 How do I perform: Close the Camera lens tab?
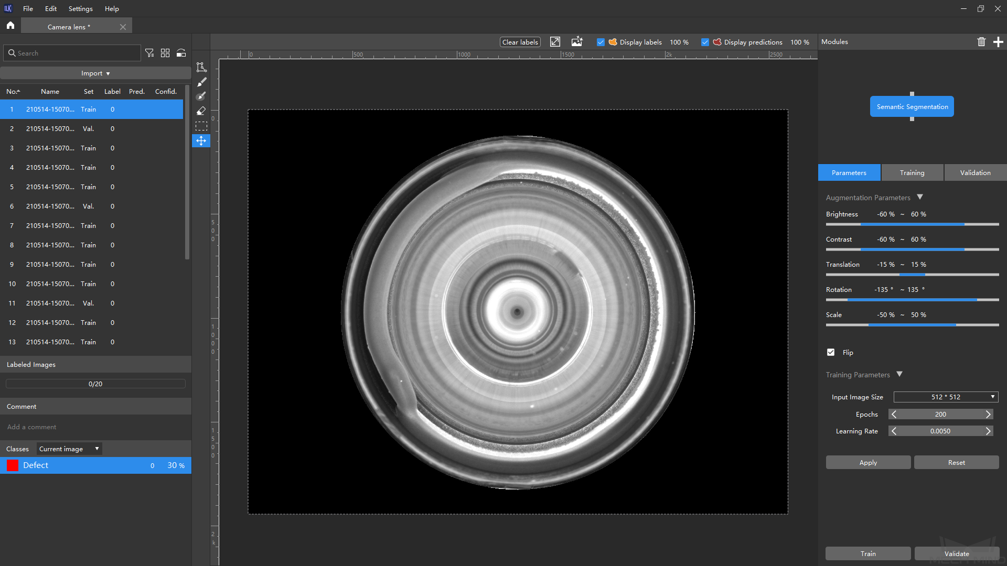coord(123,27)
